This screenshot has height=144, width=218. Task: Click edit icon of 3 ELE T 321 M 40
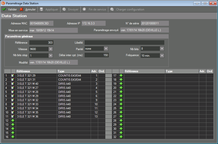(x=13, y=83)
